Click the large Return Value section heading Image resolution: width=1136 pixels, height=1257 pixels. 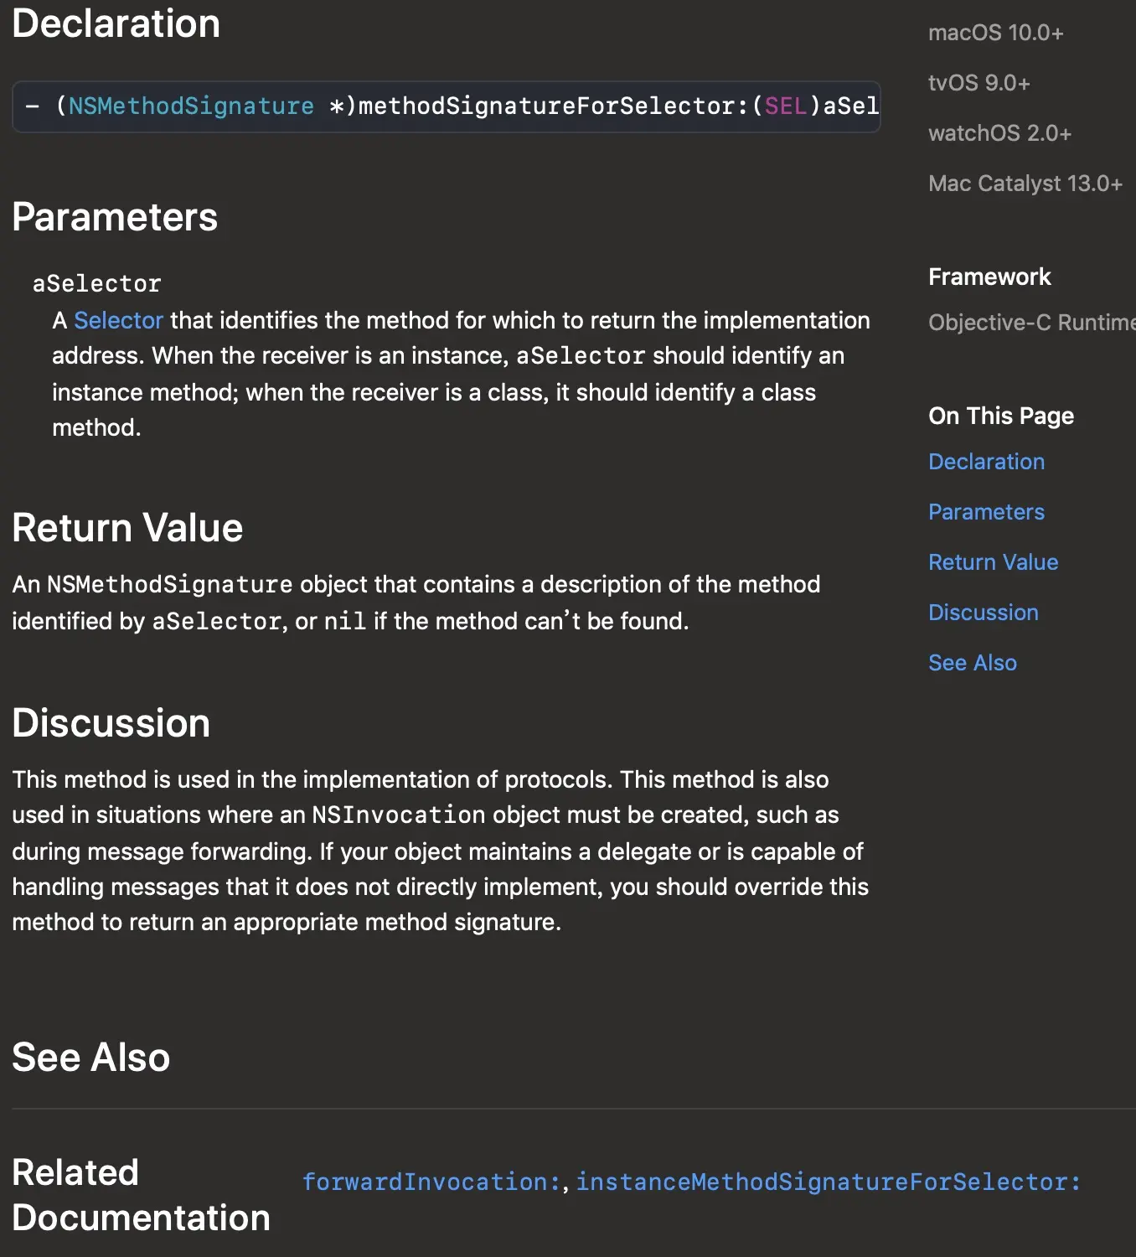(x=127, y=528)
